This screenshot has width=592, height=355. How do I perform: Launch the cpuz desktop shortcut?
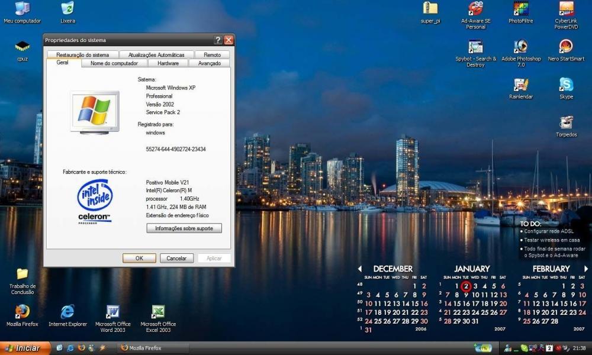pyautogui.click(x=22, y=47)
